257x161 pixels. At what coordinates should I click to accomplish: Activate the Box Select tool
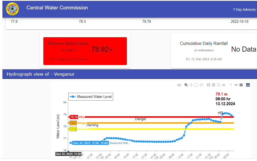point(196,85)
